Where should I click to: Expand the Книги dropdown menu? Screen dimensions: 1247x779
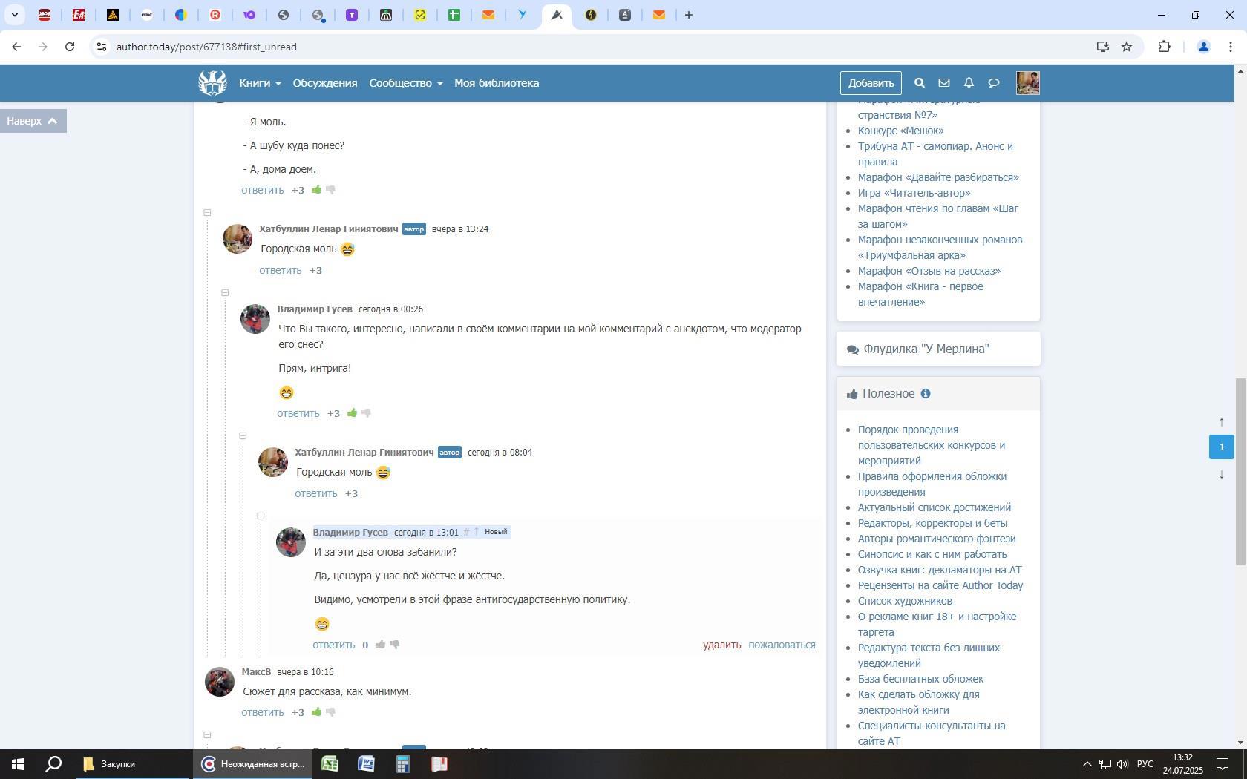pyautogui.click(x=260, y=83)
